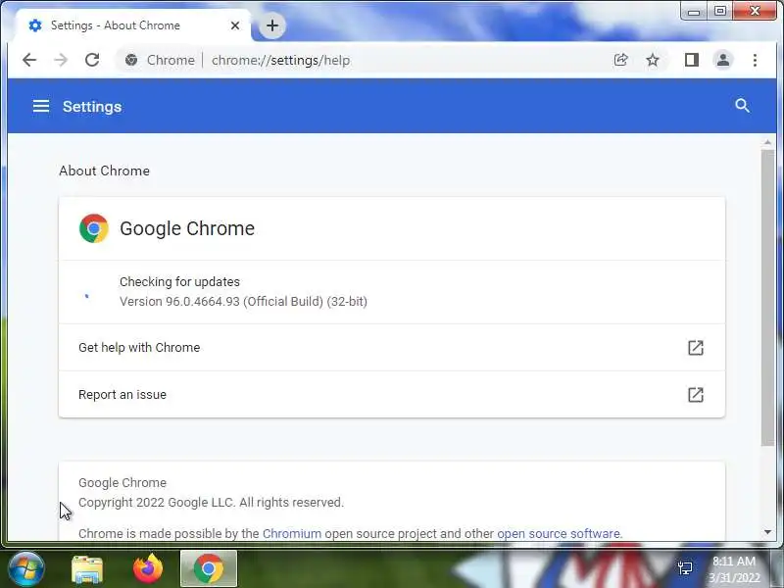Click the Copyright 2022 Google LLC text
Image resolution: width=784 pixels, height=588 pixels.
(211, 502)
